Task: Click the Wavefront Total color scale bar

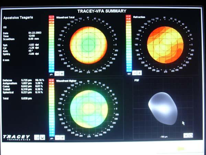Action: [51, 44]
